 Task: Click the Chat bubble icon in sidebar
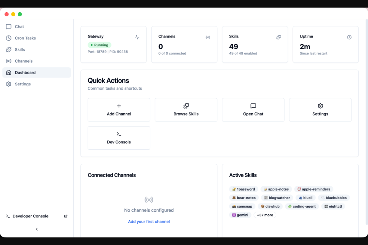click(x=9, y=27)
